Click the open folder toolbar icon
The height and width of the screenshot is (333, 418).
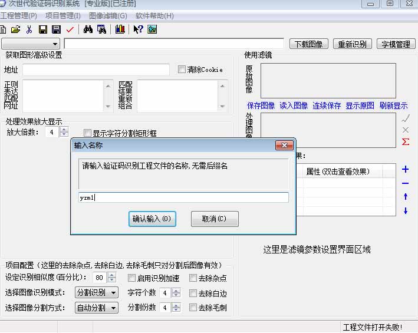[x=16, y=29]
